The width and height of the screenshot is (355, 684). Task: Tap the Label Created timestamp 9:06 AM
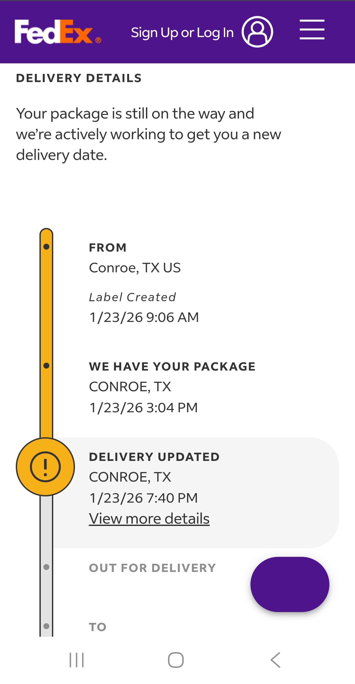click(144, 317)
